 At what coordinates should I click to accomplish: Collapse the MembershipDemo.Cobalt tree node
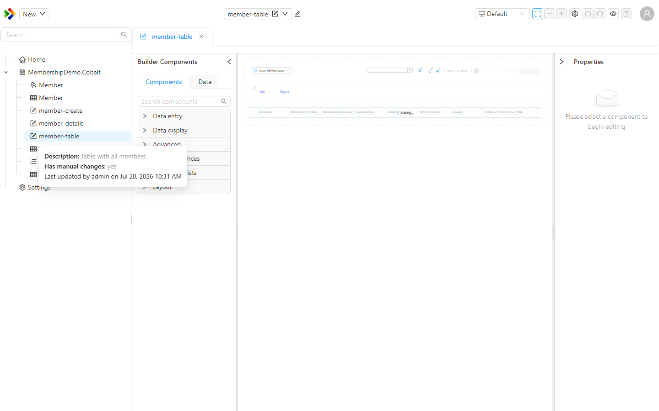pos(6,72)
